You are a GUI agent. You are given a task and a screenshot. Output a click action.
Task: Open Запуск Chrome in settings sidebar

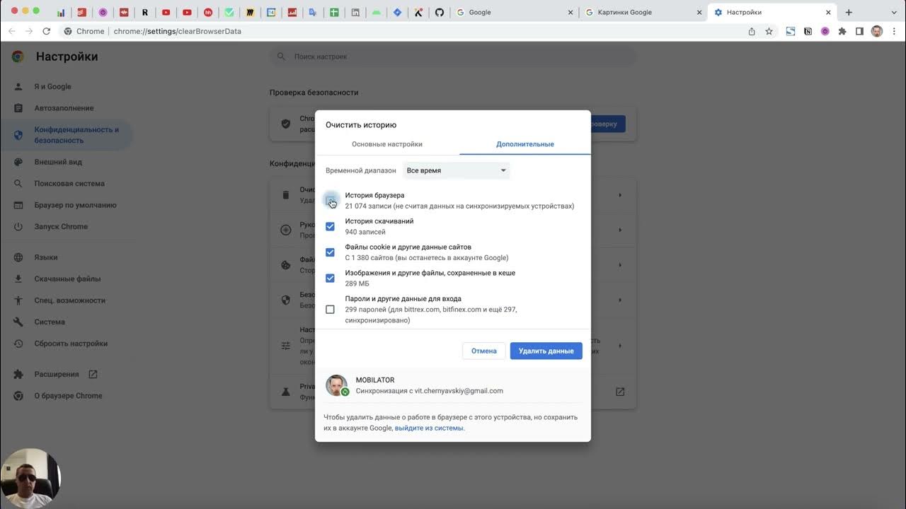[x=61, y=227]
